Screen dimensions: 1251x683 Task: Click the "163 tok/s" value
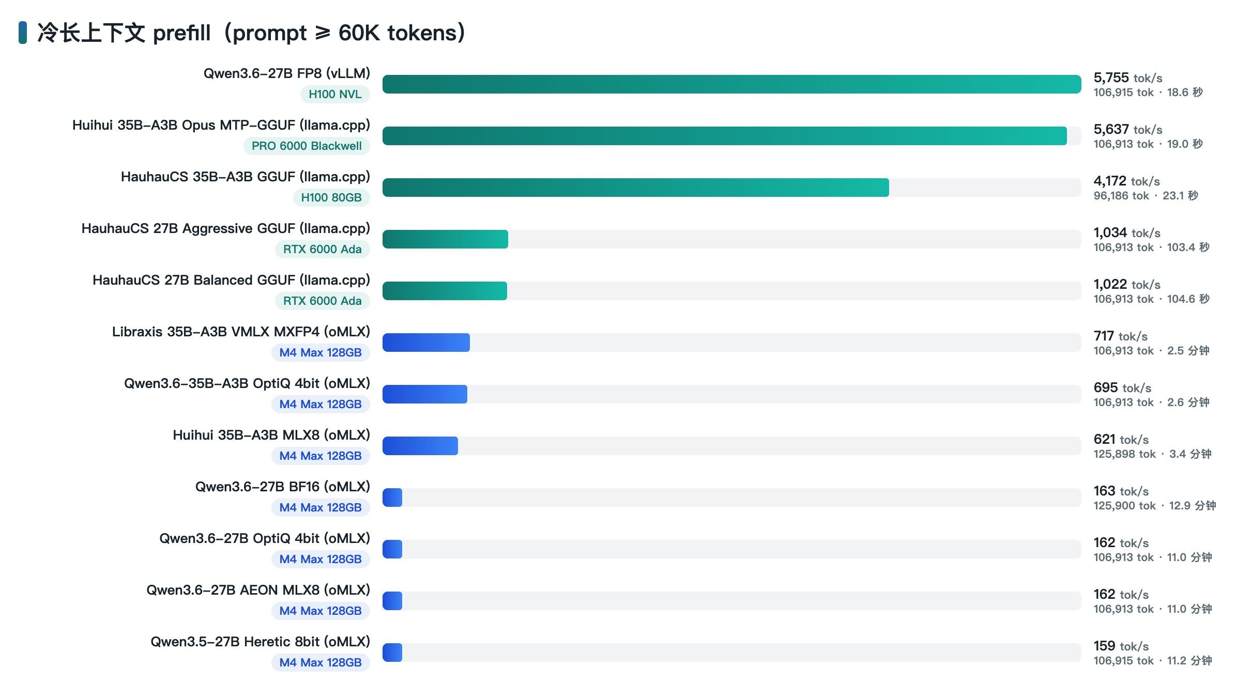[x=1121, y=491]
